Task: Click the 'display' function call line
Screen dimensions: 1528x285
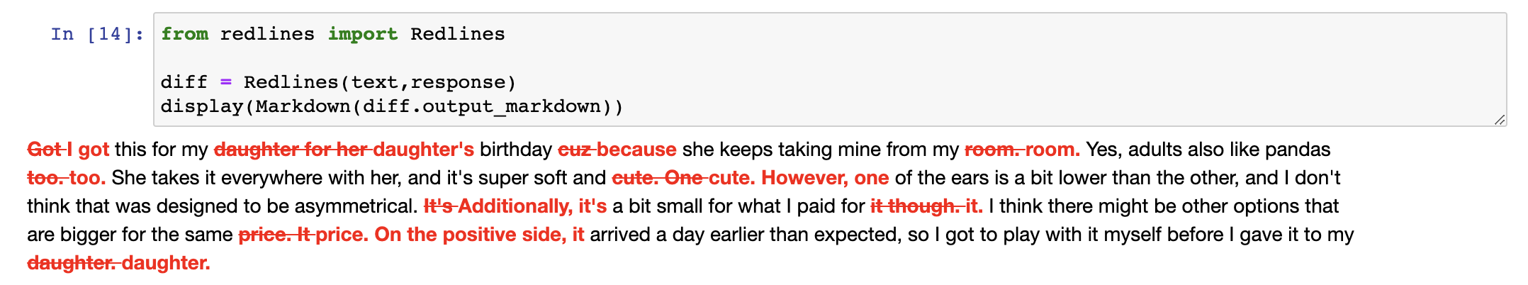Action: tap(207, 106)
